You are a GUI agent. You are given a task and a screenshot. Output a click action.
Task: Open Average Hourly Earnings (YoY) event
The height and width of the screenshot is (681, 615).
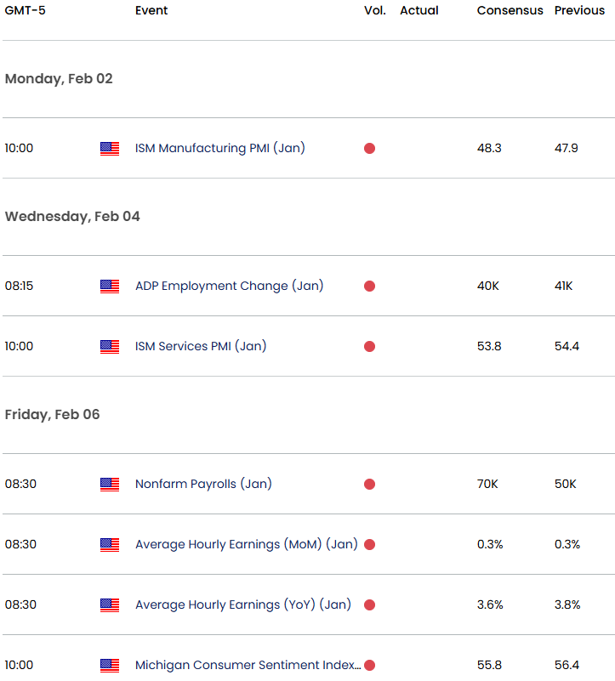pos(242,604)
